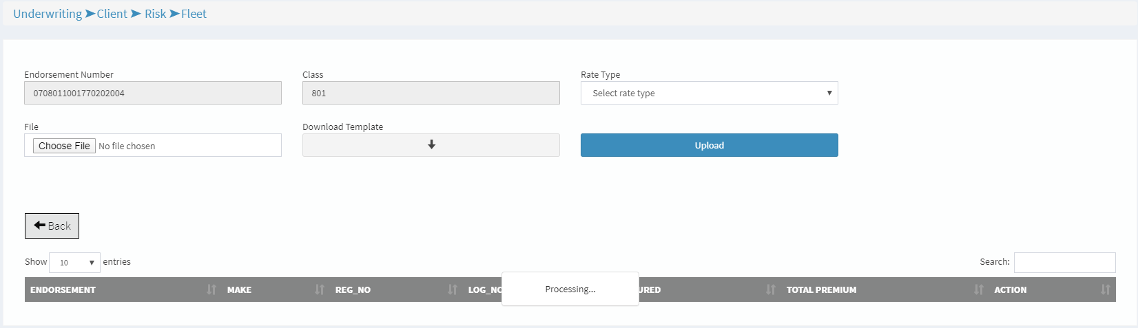
Task: Click the Endorsement Number field
Action: coord(152,93)
